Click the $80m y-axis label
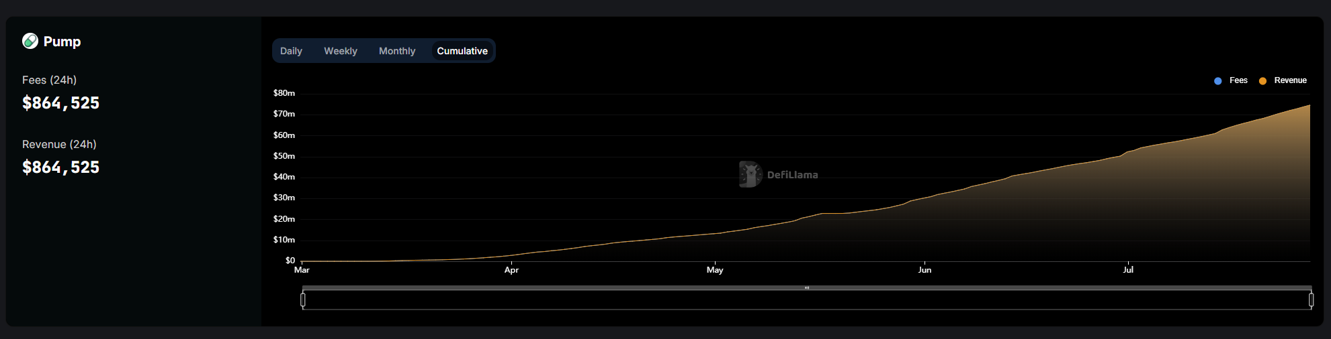The width and height of the screenshot is (1331, 339). [284, 93]
